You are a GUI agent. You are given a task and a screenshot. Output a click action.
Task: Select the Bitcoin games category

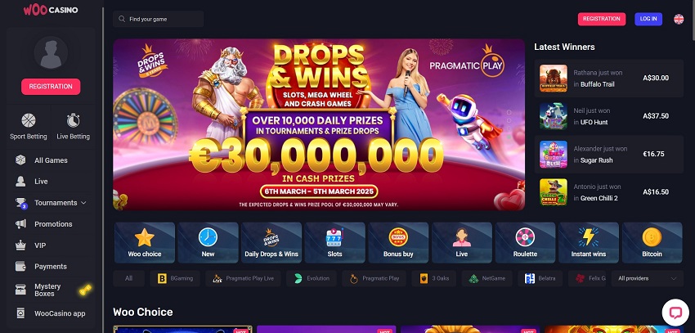click(652, 242)
